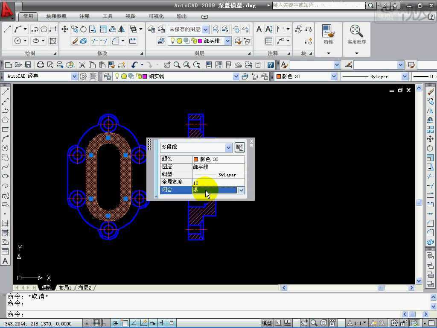The image size is (437, 328).
Task: Toggle Ortho mode in status bar
Action: coord(106,323)
